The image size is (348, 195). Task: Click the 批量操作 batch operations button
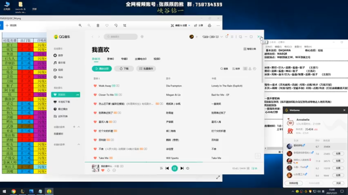pyautogui.click(x=146, y=68)
